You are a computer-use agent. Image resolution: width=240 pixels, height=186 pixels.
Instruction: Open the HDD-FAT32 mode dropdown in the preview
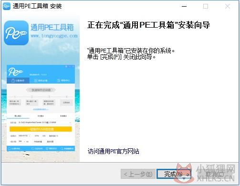point(24,136)
